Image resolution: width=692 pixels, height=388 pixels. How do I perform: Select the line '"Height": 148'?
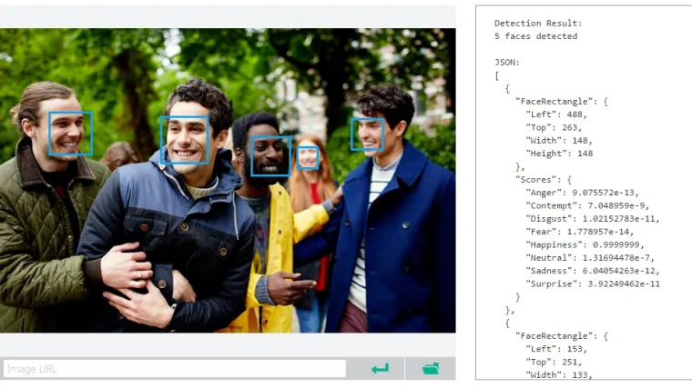pos(559,154)
